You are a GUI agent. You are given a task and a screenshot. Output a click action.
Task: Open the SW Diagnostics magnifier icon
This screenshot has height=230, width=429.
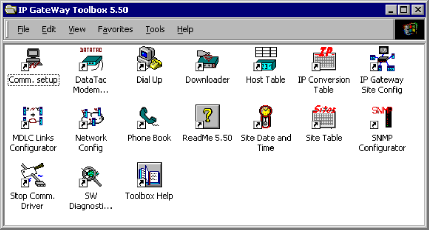tap(90, 176)
